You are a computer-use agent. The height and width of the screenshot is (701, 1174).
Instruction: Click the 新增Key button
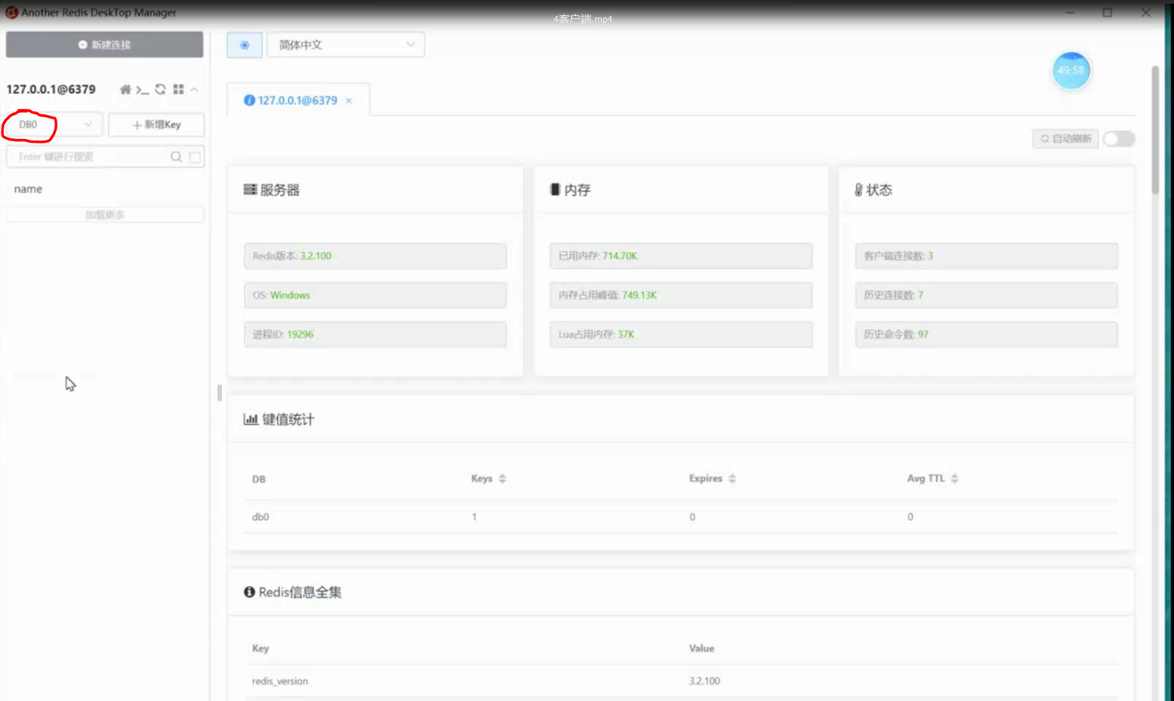[156, 124]
